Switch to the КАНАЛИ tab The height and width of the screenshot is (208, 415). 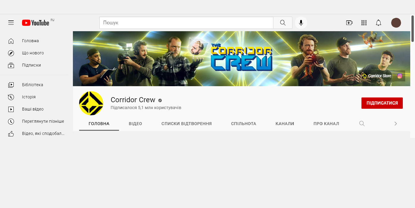pyautogui.click(x=285, y=124)
